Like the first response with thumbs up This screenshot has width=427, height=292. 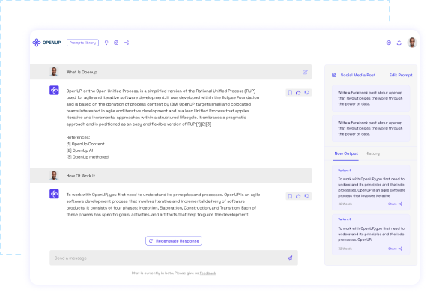(298, 93)
